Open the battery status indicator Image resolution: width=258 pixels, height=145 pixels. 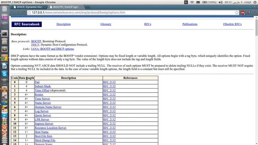[x=209, y=2]
